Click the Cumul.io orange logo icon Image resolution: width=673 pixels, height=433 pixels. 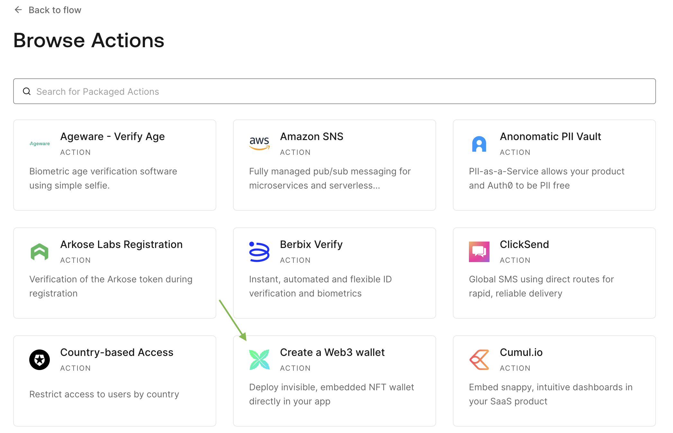tap(479, 360)
